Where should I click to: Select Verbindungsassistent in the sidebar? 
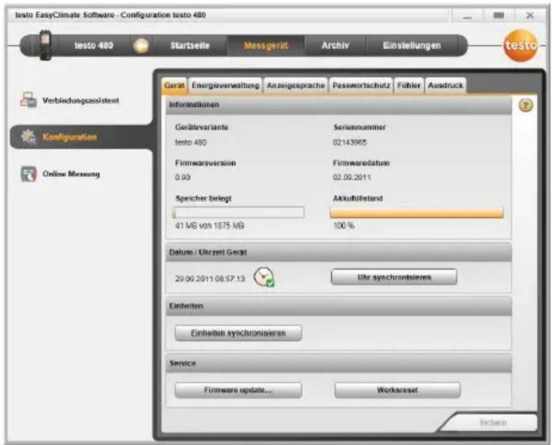(x=81, y=101)
